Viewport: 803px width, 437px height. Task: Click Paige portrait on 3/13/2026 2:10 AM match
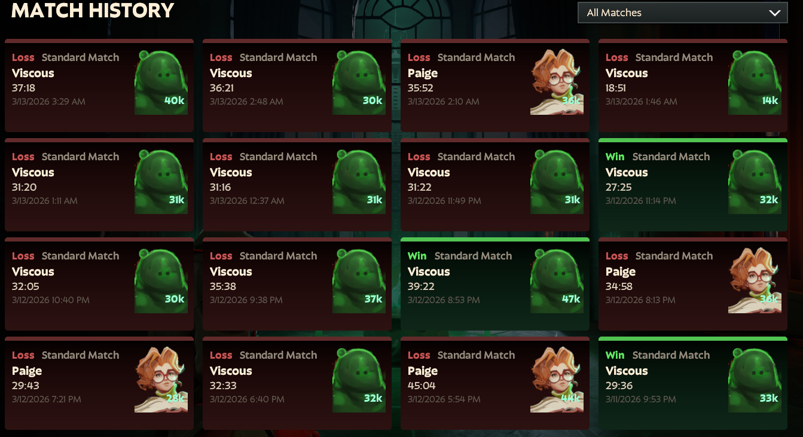[557, 82]
